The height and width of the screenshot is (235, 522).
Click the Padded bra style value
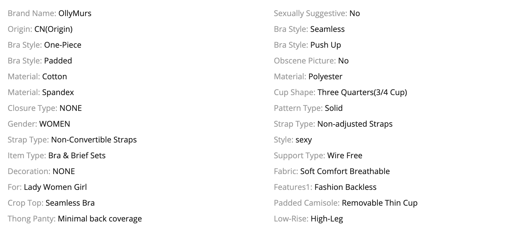coord(58,61)
